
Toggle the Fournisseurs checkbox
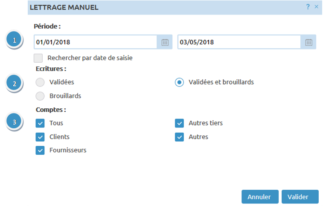[x=40, y=150]
